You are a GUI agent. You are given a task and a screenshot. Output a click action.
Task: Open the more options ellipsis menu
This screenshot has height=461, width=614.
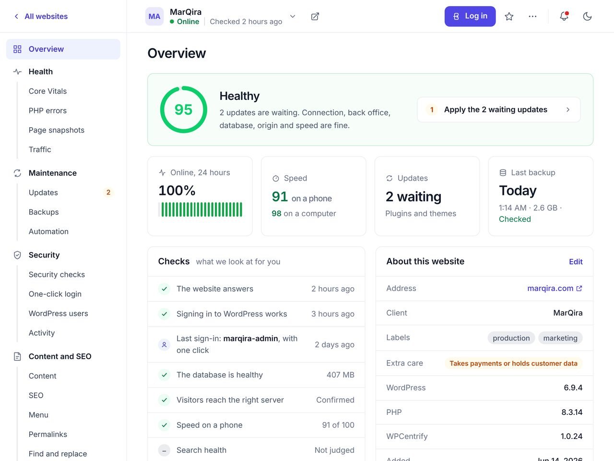tap(532, 16)
